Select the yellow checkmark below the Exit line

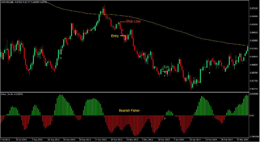tap(165, 76)
